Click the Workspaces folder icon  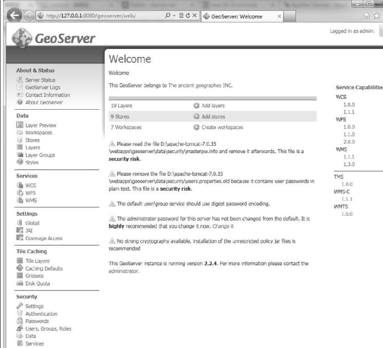coord(20,133)
